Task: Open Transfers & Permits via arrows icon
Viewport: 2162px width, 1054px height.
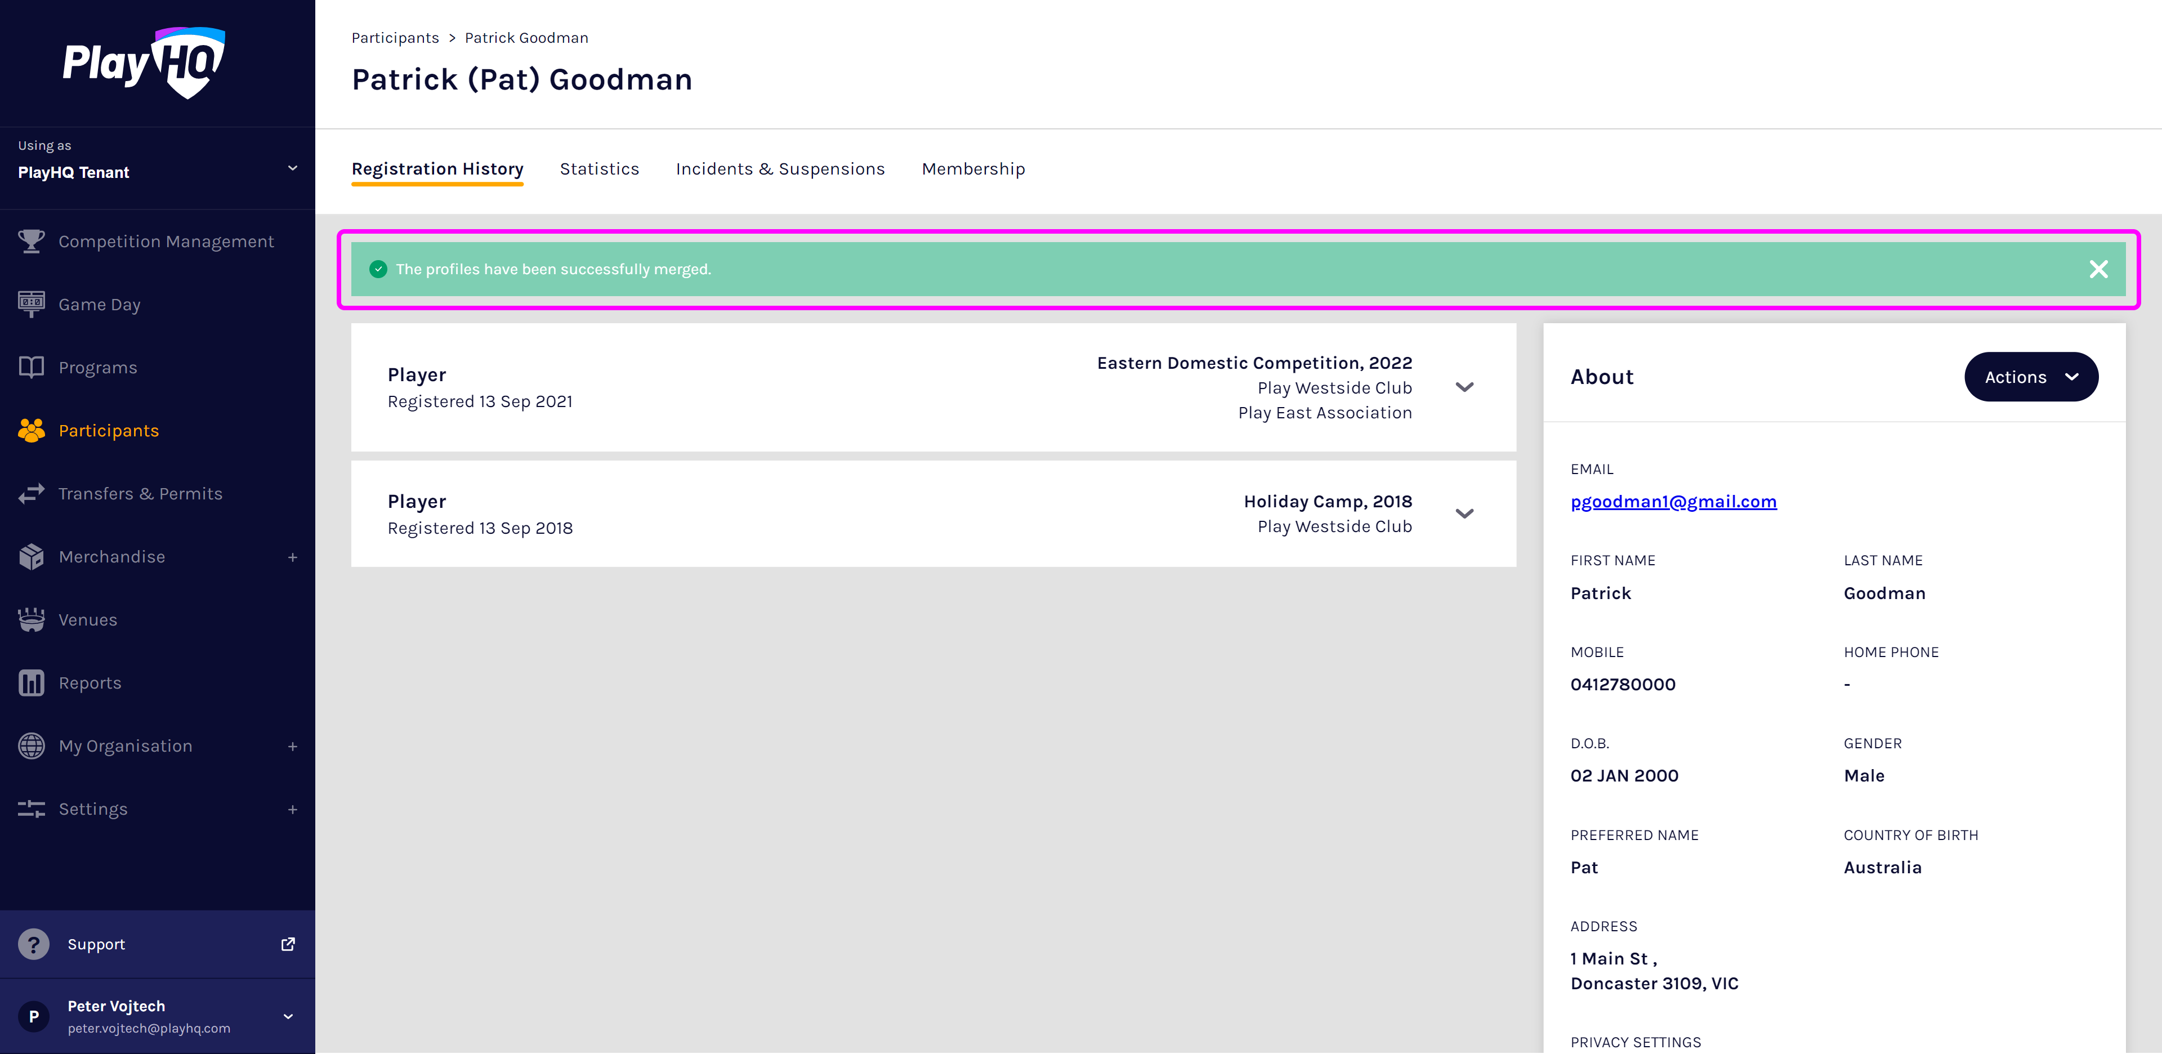Action: point(31,493)
